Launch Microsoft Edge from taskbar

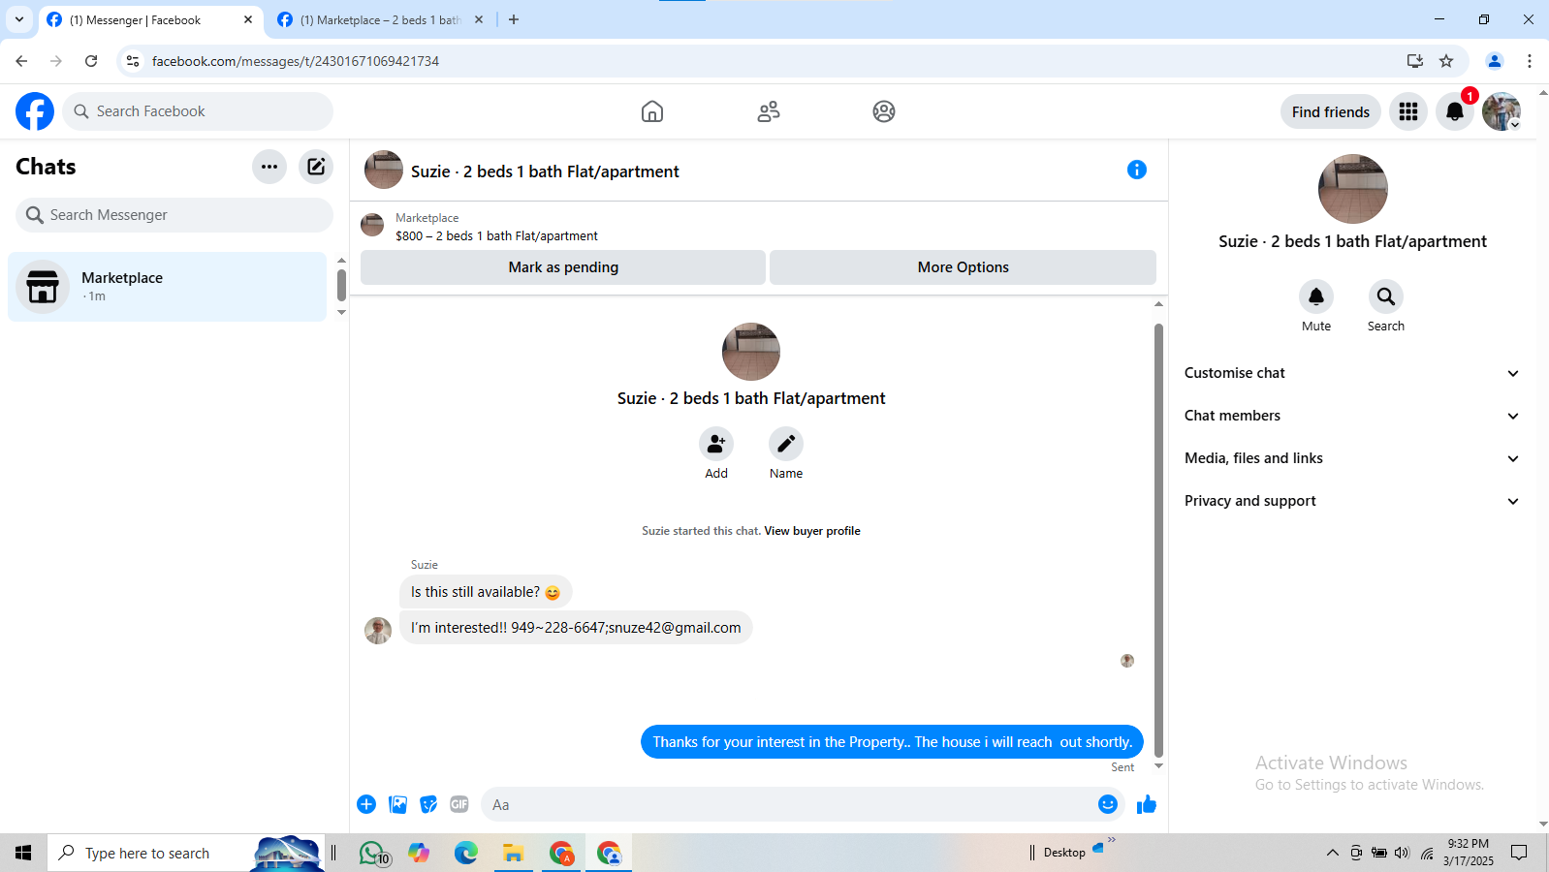click(x=466, y=853)
